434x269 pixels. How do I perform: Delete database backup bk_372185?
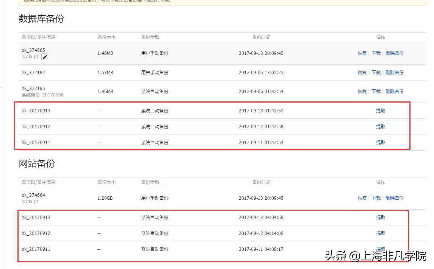click(395, 92)
